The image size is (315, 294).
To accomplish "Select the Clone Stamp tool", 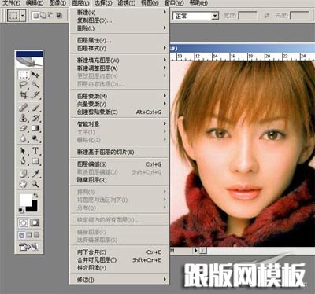I will 24,118.
